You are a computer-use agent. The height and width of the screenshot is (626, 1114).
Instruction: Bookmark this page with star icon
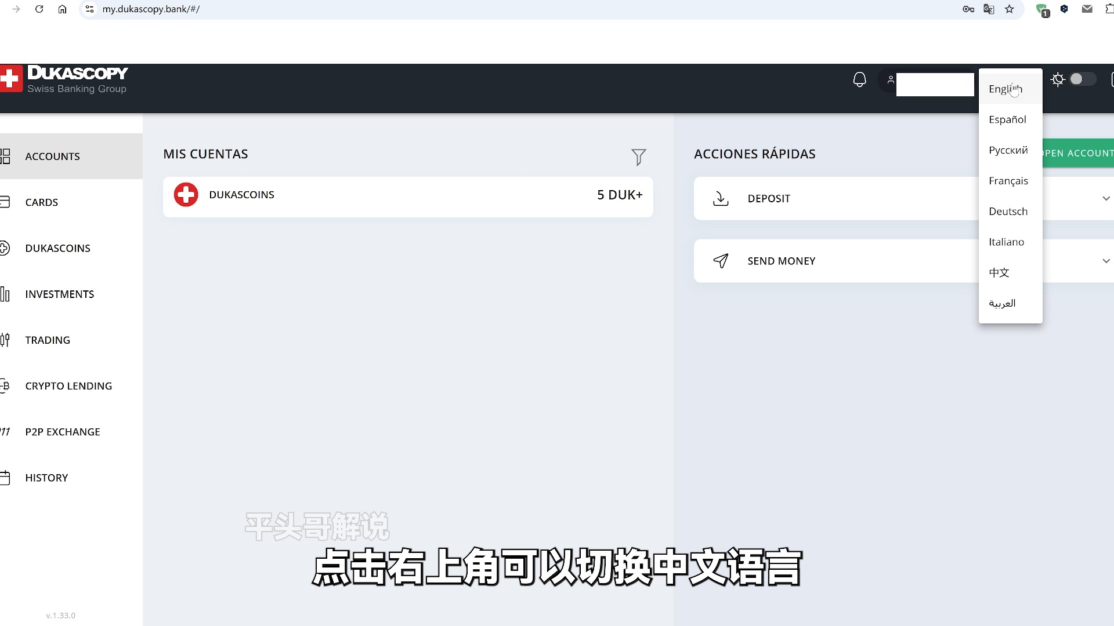(1010, 9)
